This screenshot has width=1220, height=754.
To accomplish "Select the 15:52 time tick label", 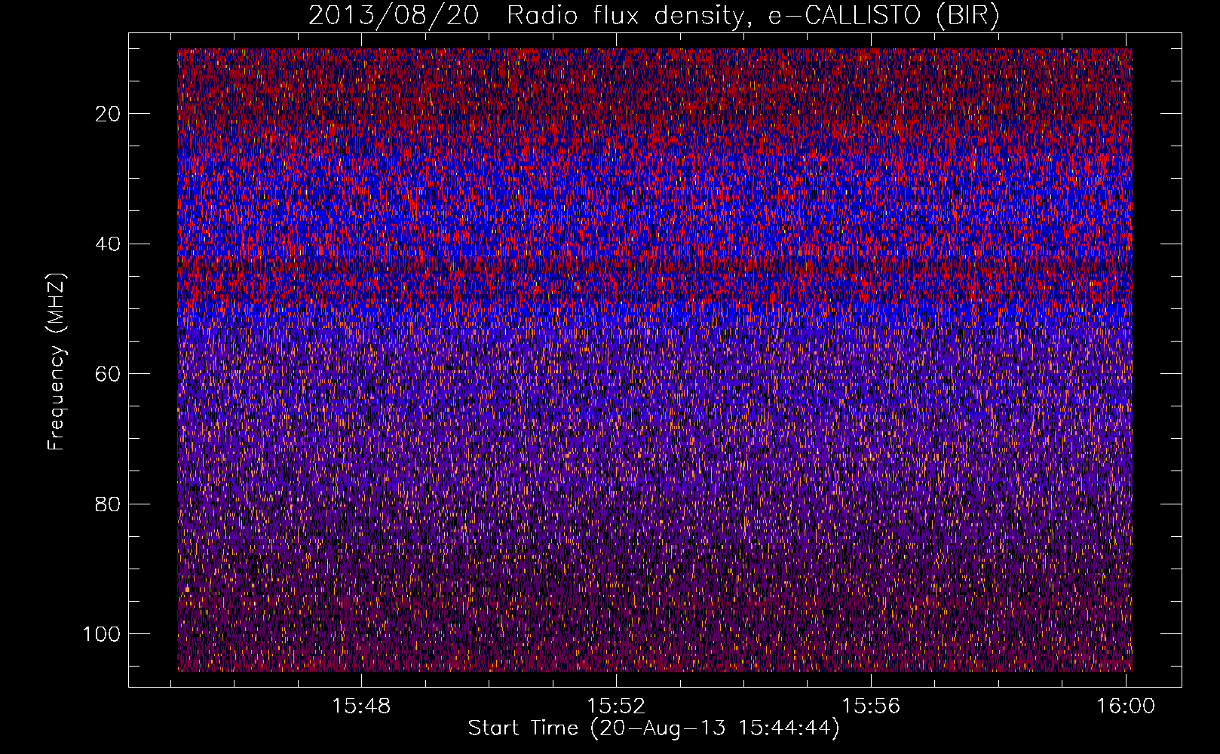I will coord(617,706).
